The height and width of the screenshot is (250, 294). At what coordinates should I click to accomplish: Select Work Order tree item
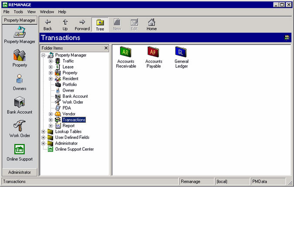point(73,102)
